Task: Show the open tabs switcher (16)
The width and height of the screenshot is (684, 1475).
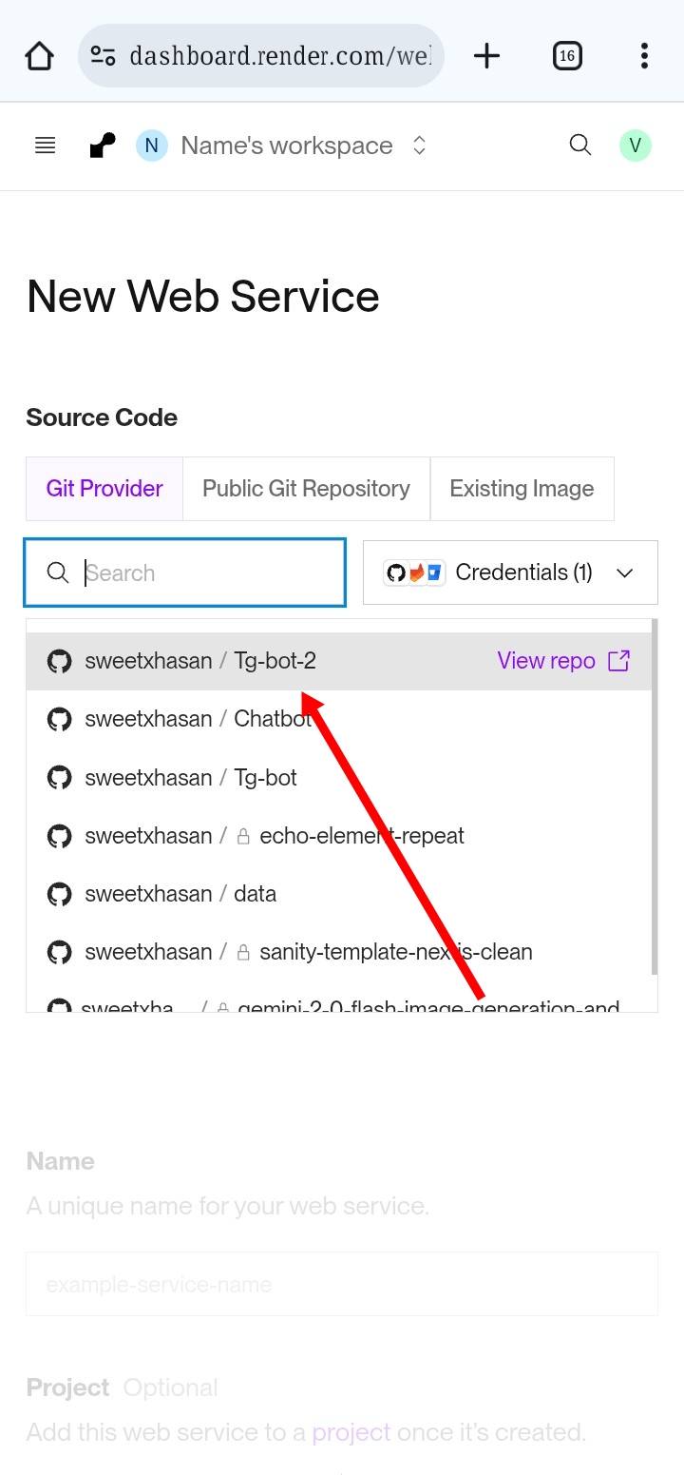Action: (567, 56)
